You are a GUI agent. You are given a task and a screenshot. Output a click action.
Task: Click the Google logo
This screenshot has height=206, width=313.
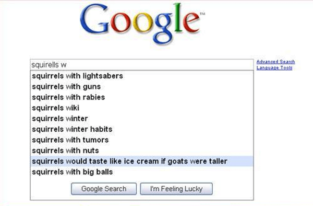click(142, 24)
